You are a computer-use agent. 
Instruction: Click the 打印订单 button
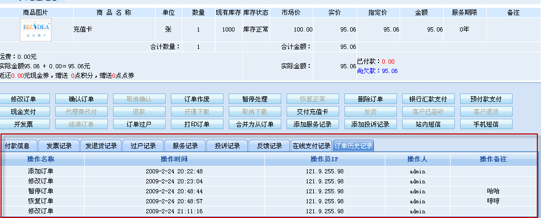[x=197, y=124]
